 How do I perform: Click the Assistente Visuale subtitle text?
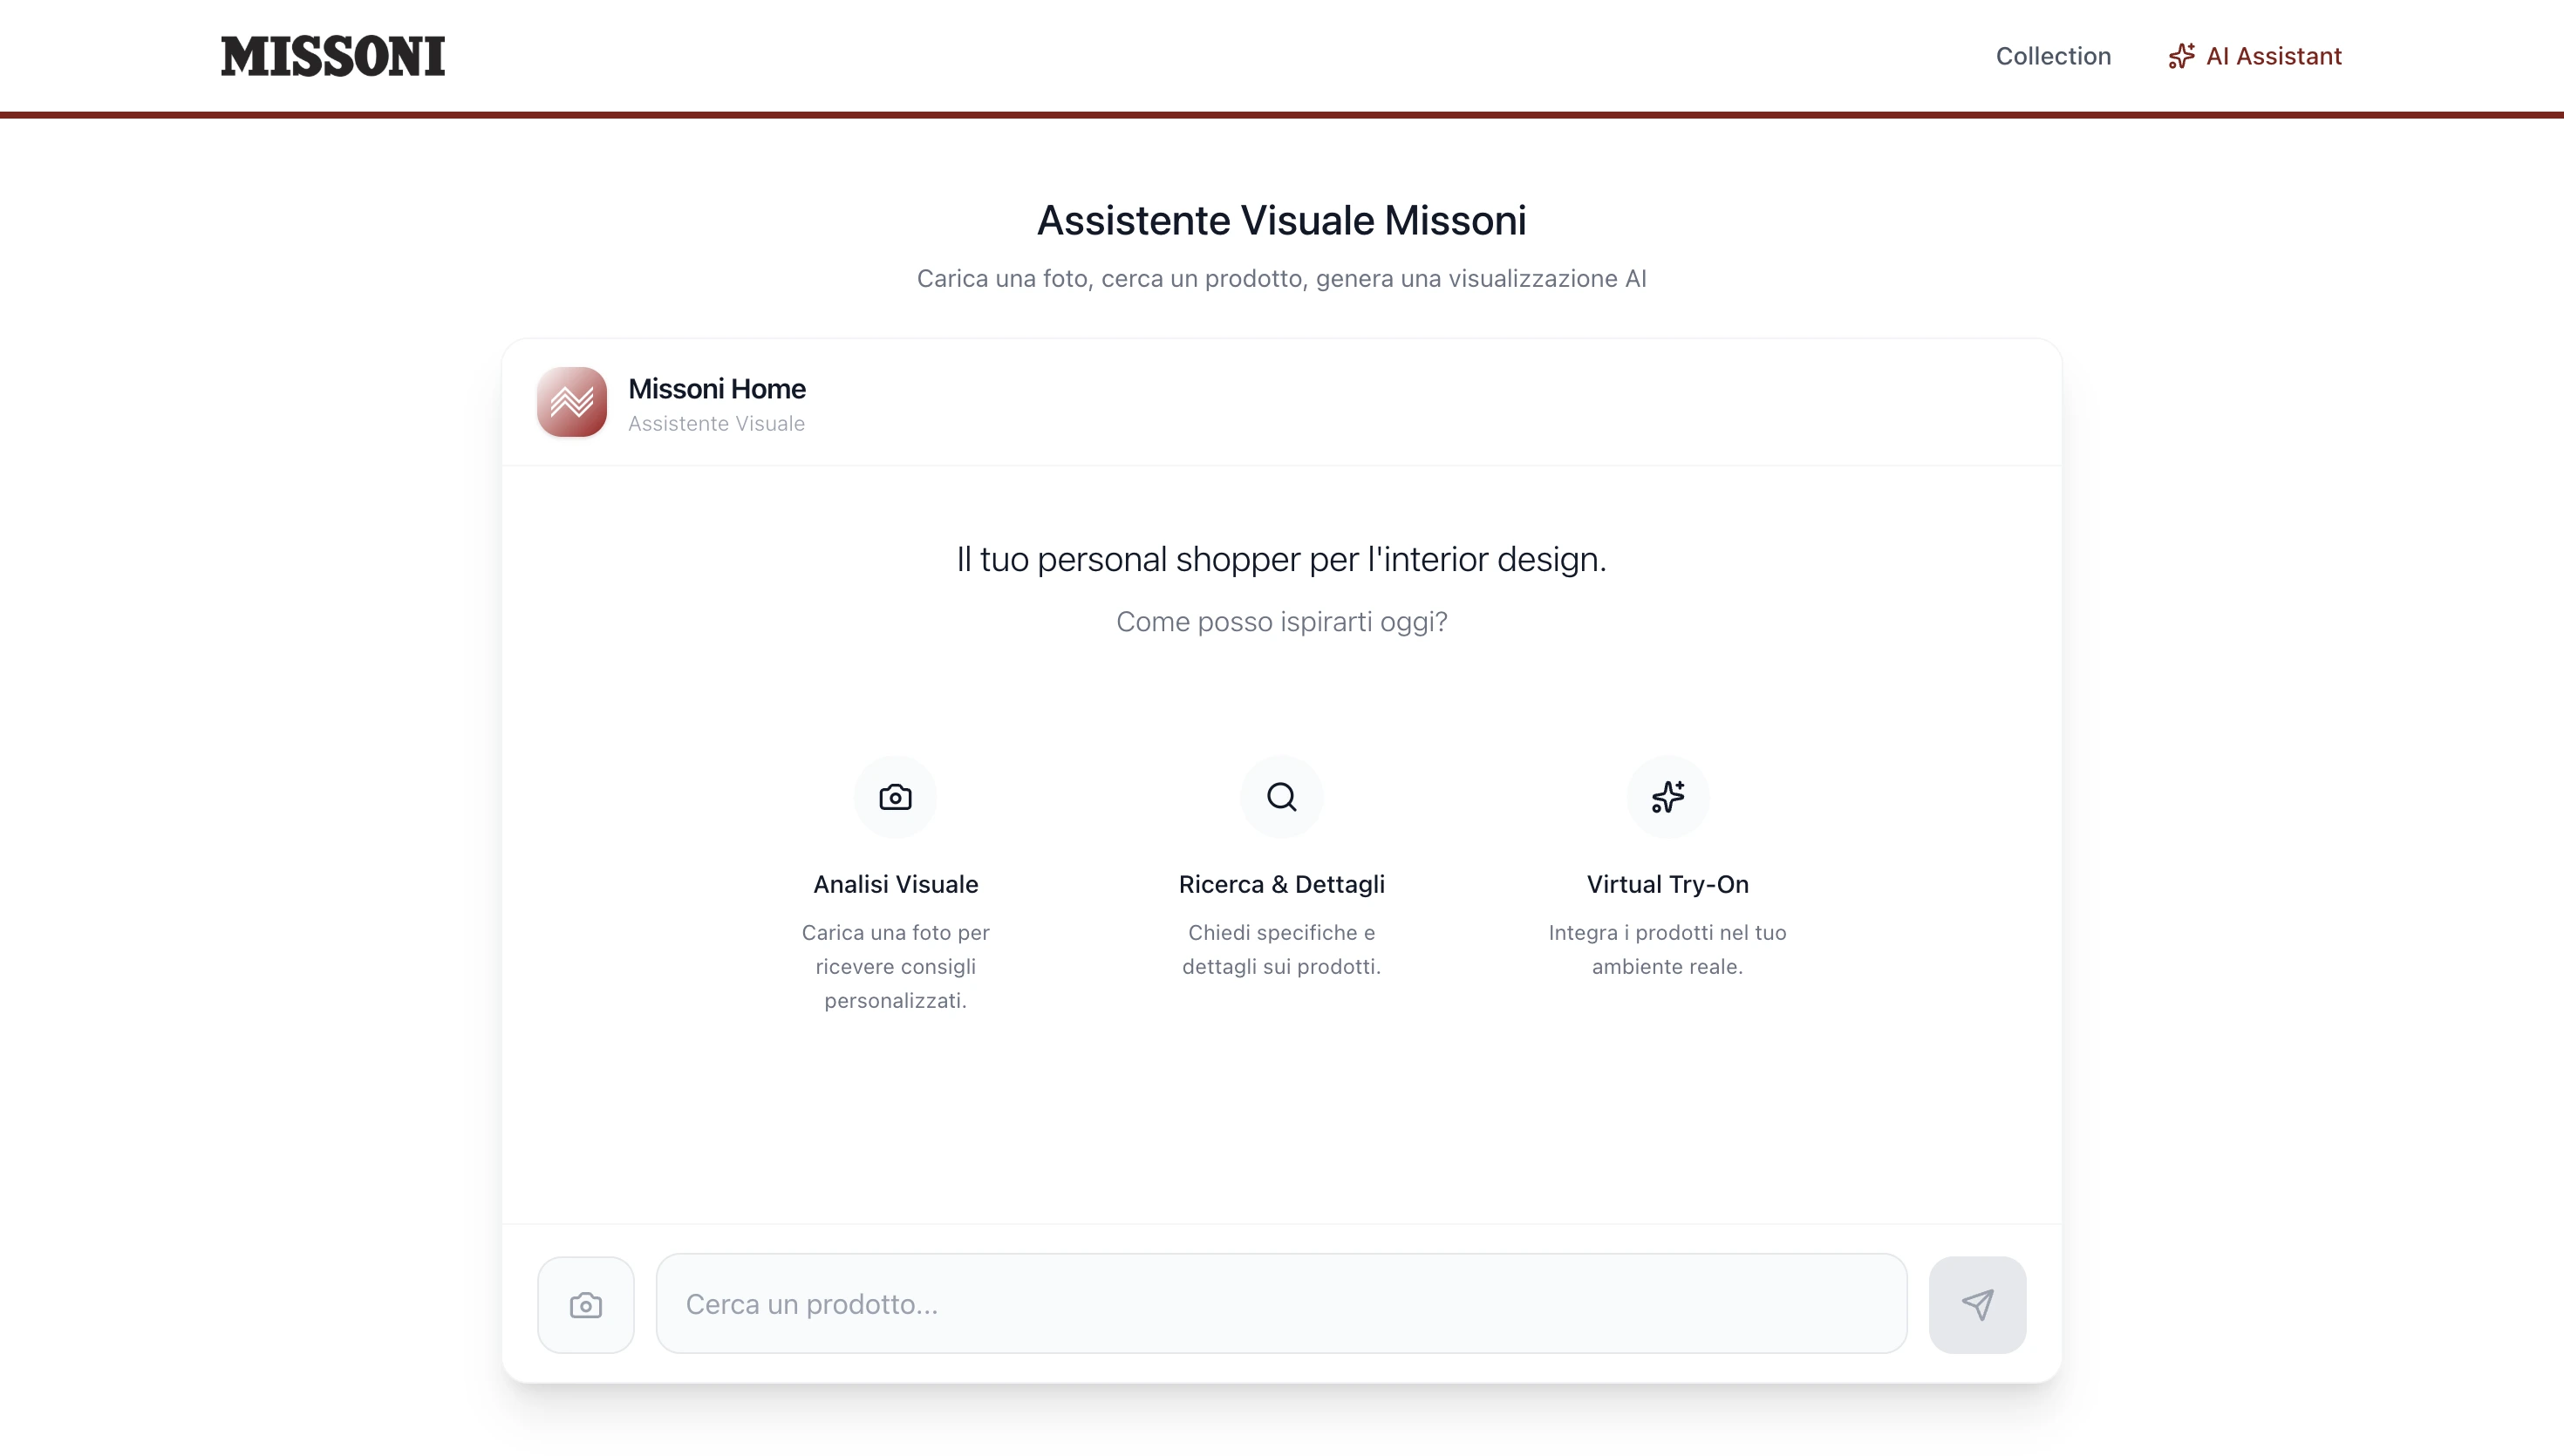[715, 424]
